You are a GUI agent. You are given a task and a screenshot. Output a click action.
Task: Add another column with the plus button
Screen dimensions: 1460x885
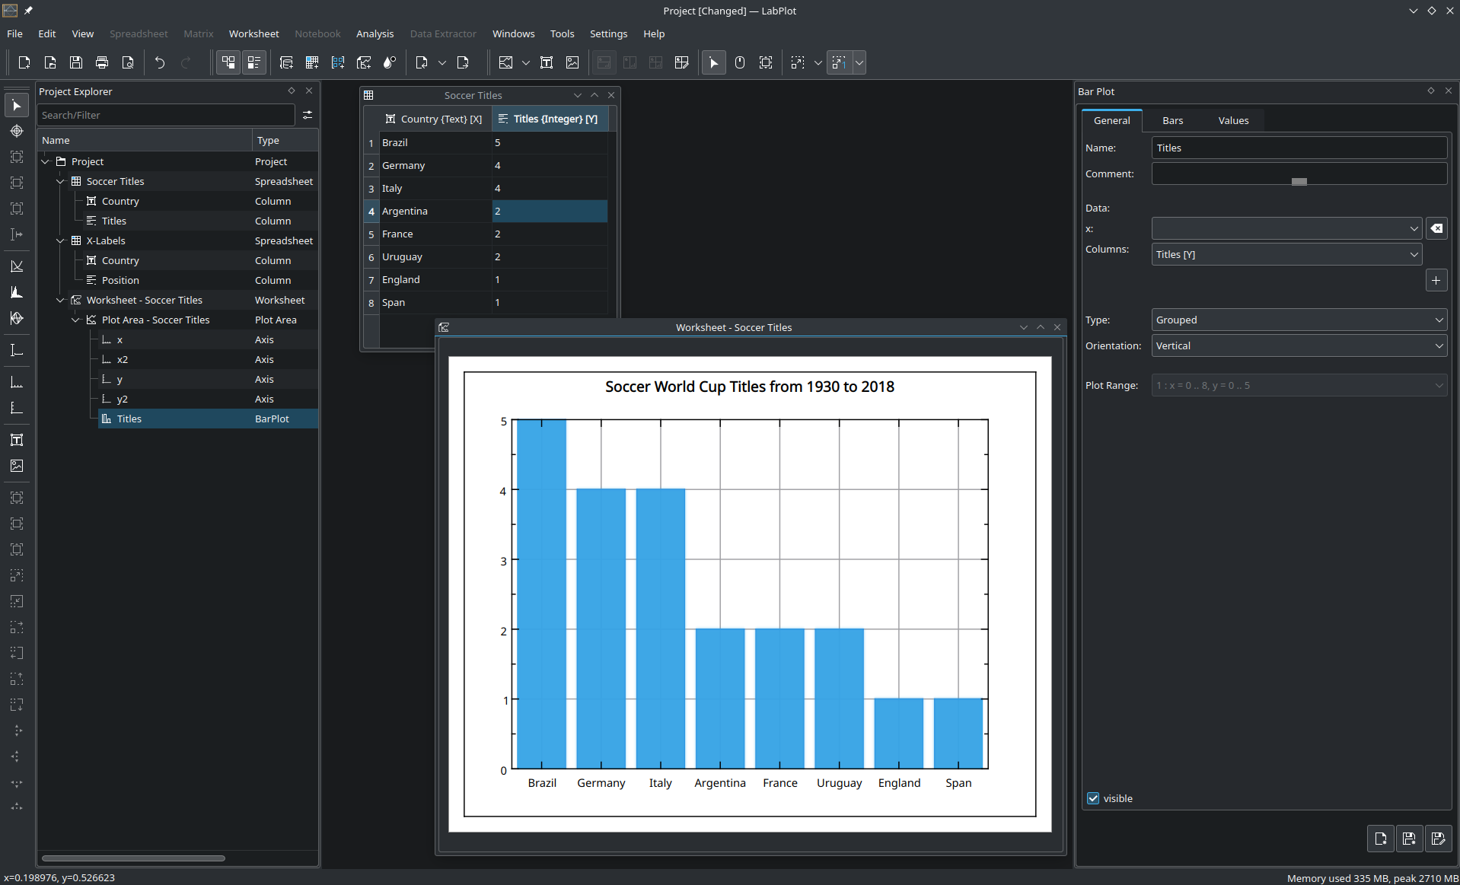tap(1436, 280)
